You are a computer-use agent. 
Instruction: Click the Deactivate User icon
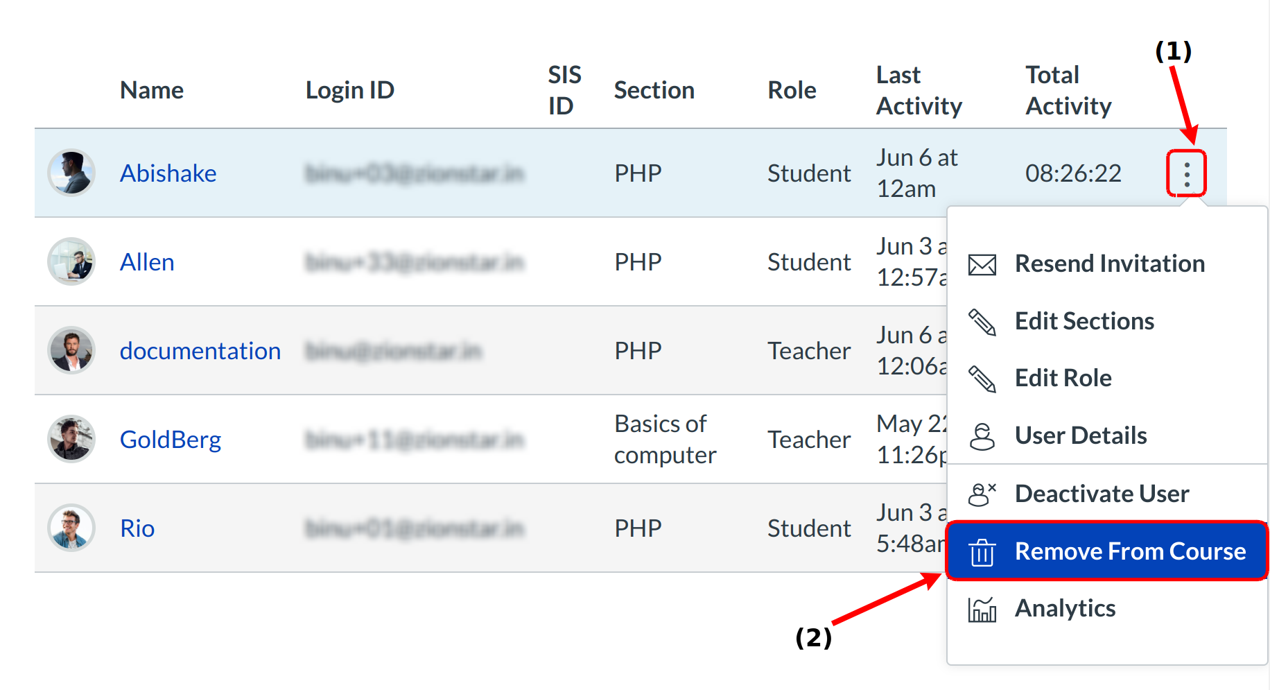tap(982, 494)
